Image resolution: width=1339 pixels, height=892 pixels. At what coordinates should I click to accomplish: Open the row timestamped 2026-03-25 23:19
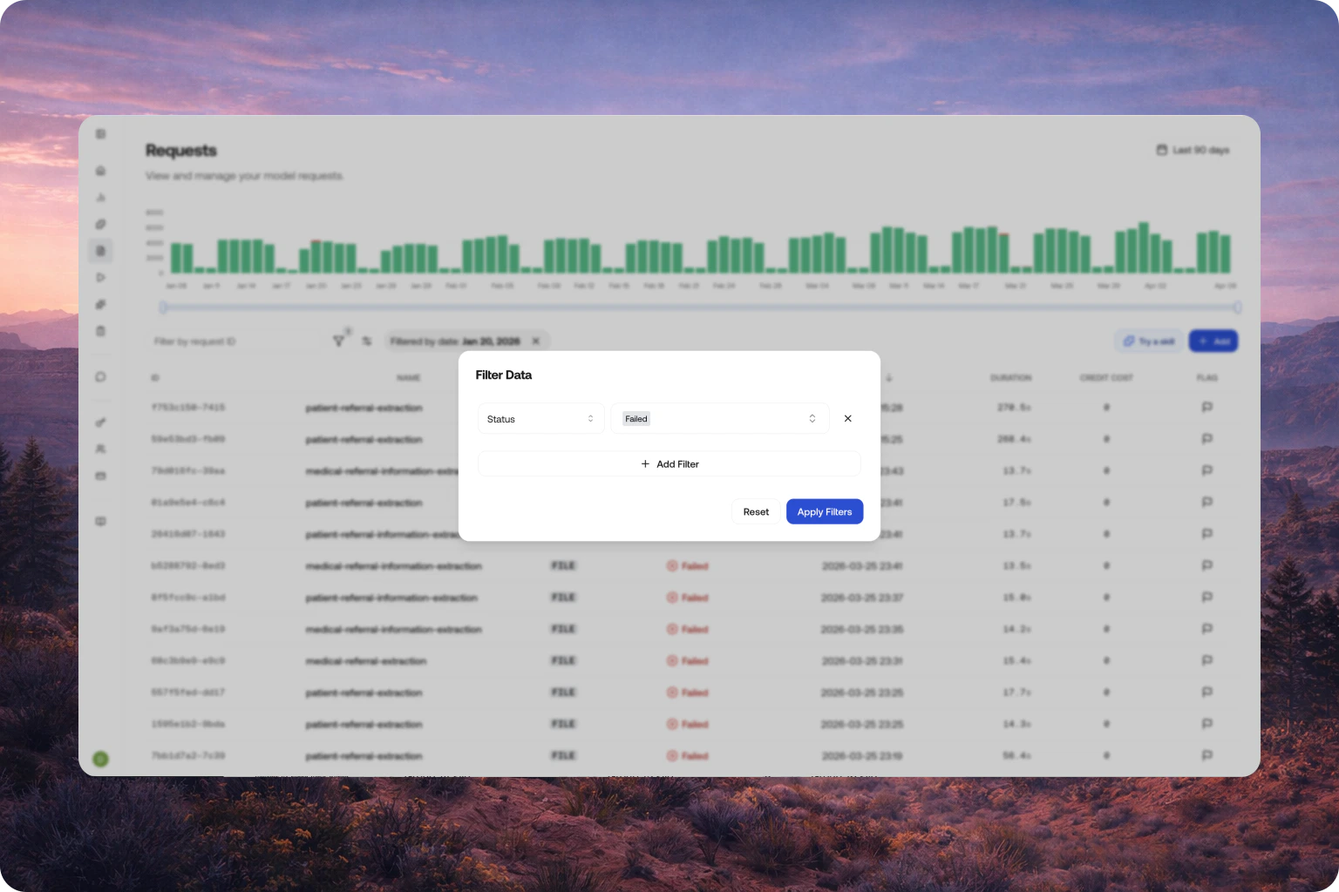point(694,756)
